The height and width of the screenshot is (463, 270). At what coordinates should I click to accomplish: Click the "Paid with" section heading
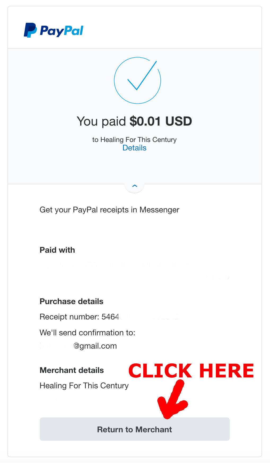pos(57,250)
